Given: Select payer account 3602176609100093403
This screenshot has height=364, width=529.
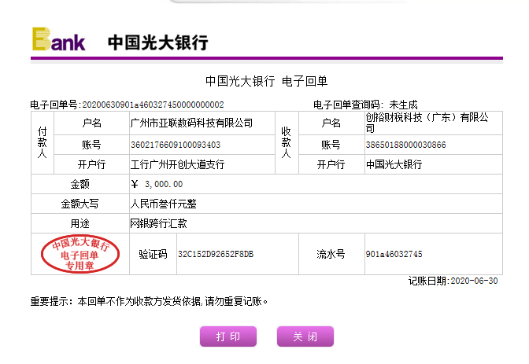Looking at the screenshot, I should 176,145.
